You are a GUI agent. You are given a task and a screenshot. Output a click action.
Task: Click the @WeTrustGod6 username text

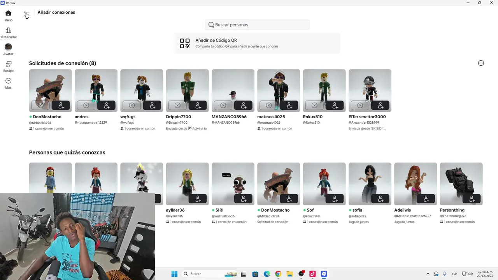click(x=223, y=216)
